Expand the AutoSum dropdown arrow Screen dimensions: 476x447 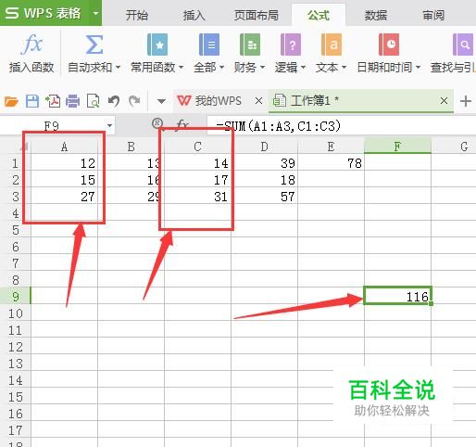click(118, 67)
